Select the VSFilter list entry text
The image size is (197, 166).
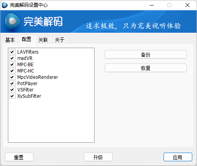pos(26,90)
